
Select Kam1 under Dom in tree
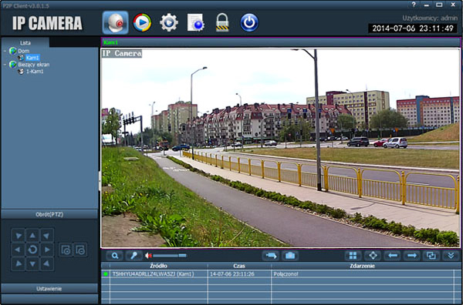click(32, 58)
